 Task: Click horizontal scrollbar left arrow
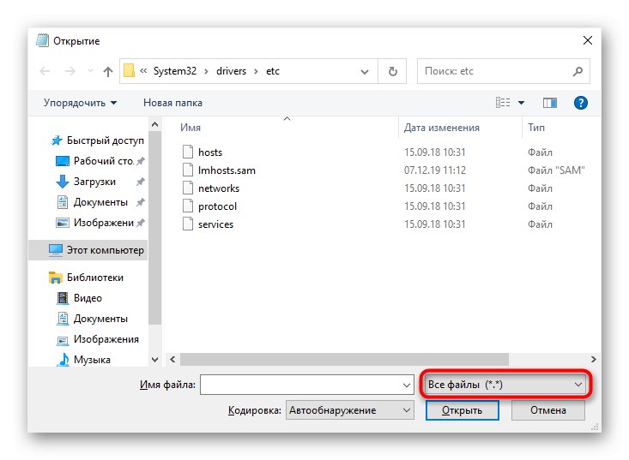click(x=172, y=359)
